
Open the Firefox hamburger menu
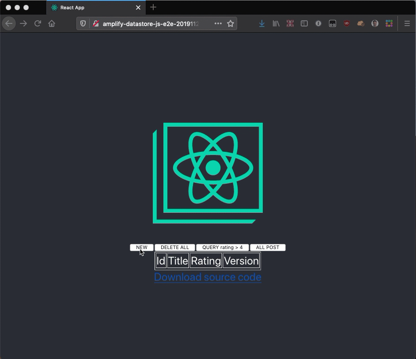pyautogui.click(x=407, y=23)
